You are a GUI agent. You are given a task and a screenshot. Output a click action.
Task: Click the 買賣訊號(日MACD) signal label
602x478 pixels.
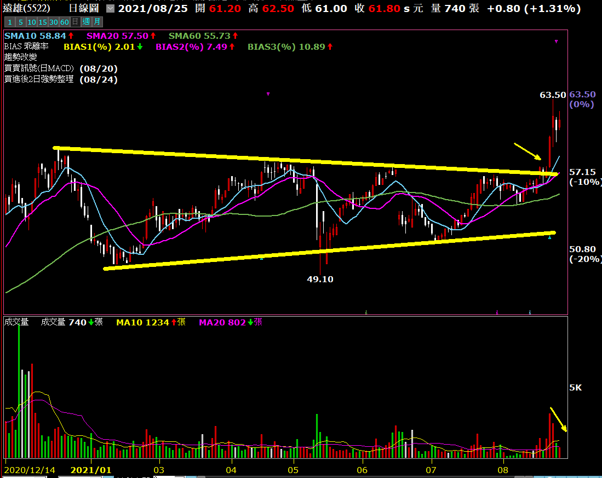tap(38, 68)
